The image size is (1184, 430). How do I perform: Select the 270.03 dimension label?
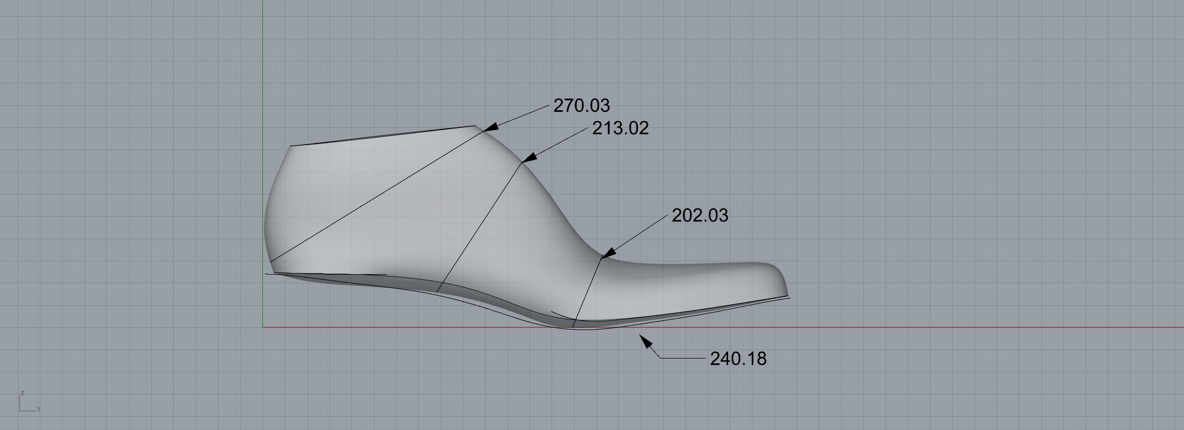point(582,105)
